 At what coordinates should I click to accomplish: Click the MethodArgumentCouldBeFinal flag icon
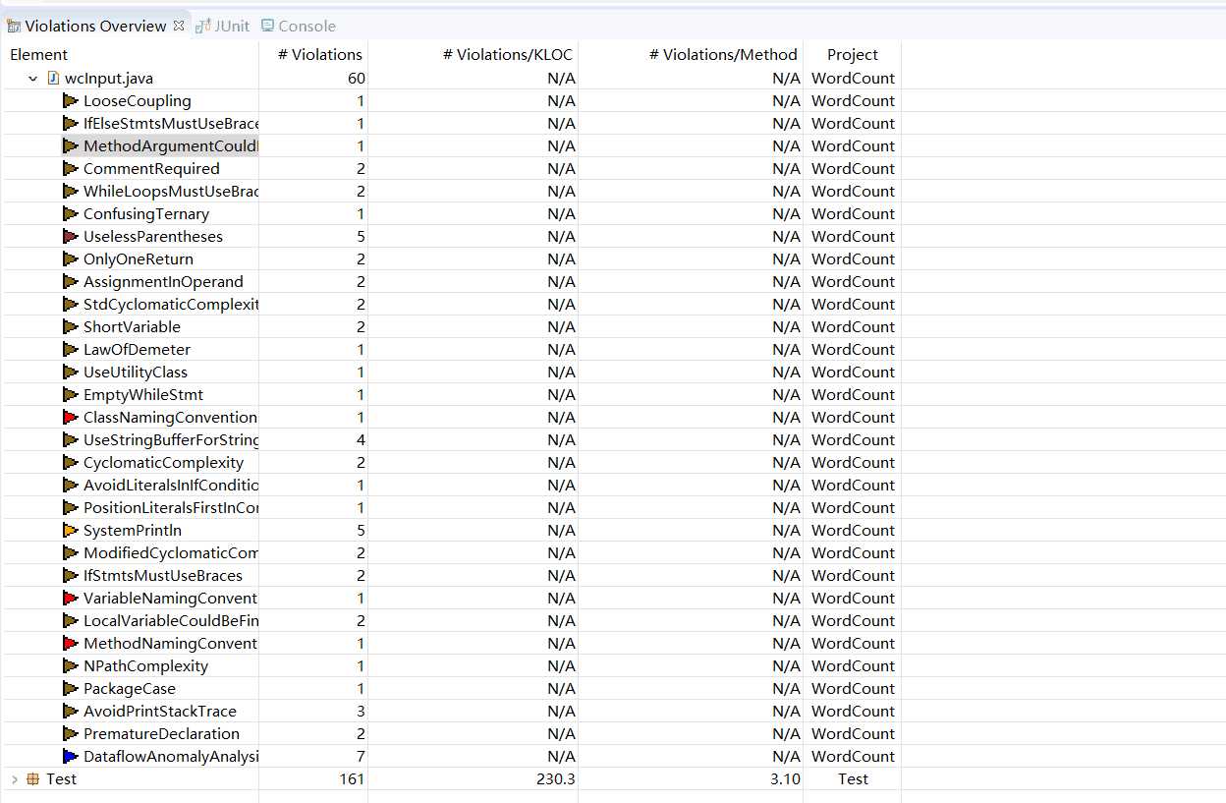click(70, 146)
